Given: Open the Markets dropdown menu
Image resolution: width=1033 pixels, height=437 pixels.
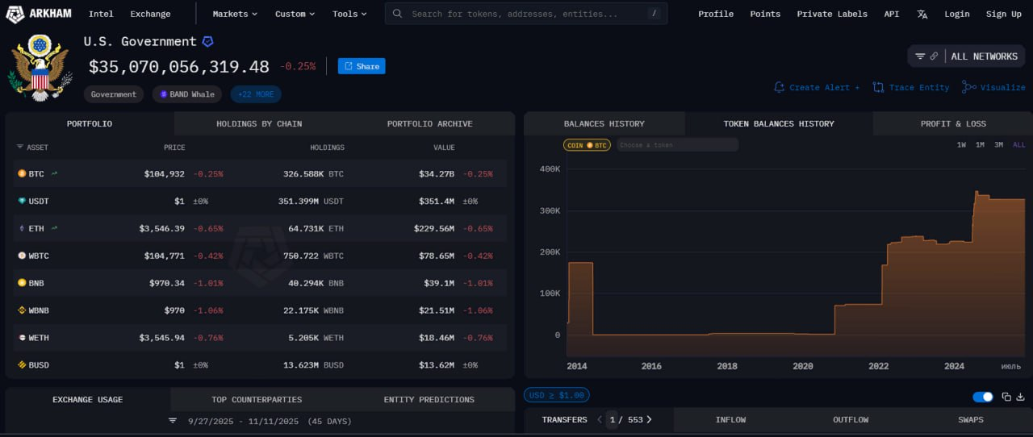Looking at the screenshot, I should pos(235,14).
